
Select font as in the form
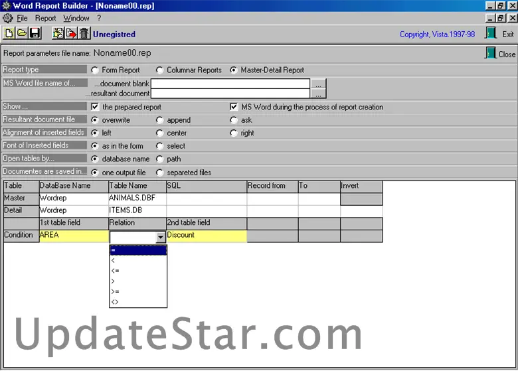[x=95, y=145]
